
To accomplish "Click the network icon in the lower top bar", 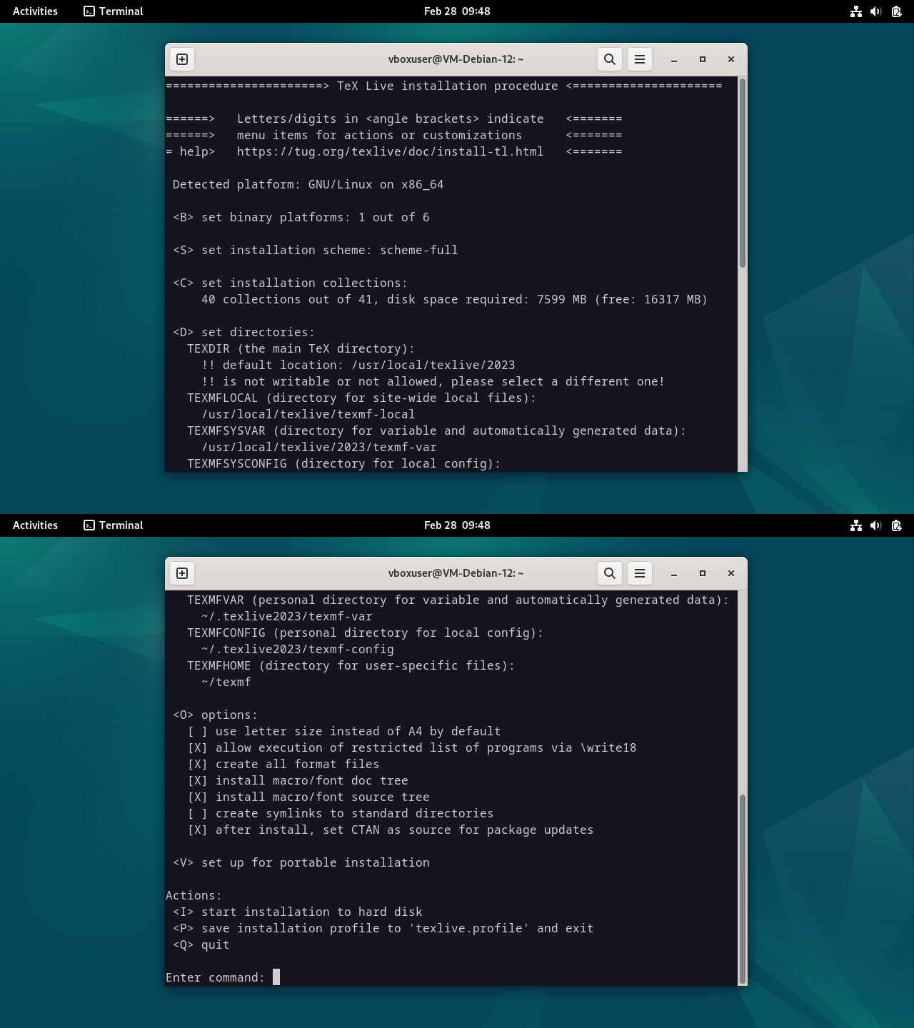I will (856, 525).
